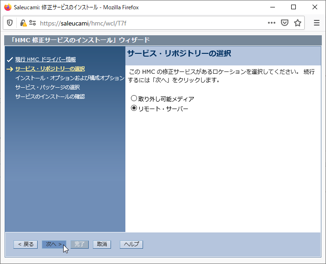Select the リモート・サーバー radio button
Screen dimensions: 326x264
click(134, 109)
